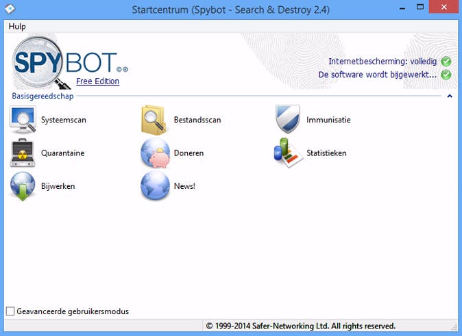462x336 pixels.
Task: Close the Startcentrum window
Action: pyautogui.click(x=443, y=7)
